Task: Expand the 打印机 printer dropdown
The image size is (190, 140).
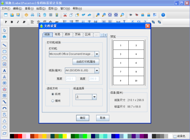Action: [x=97, y=54]
